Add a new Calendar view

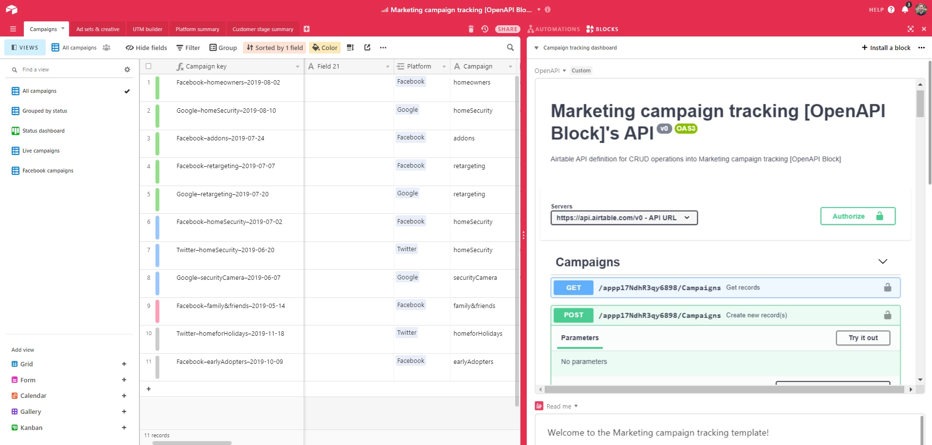click(124, 396)
